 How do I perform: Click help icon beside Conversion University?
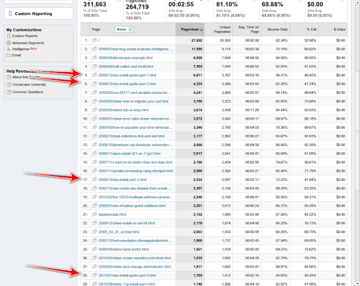(x=9, y=85)
